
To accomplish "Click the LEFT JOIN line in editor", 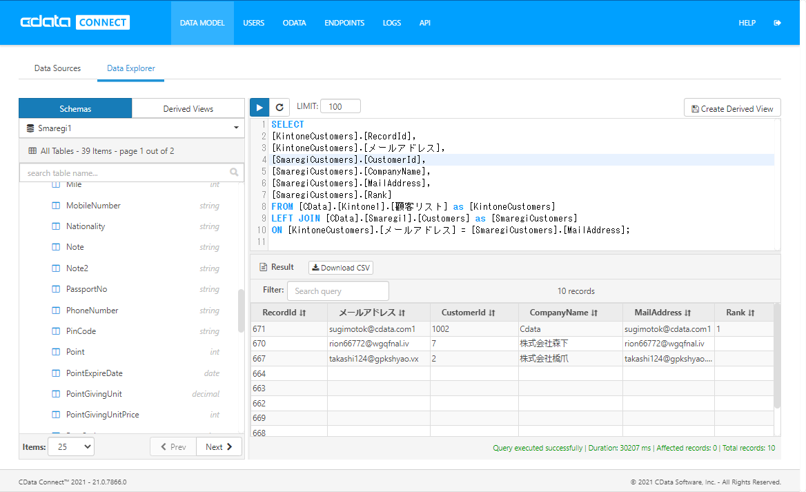I will point(424,219).
